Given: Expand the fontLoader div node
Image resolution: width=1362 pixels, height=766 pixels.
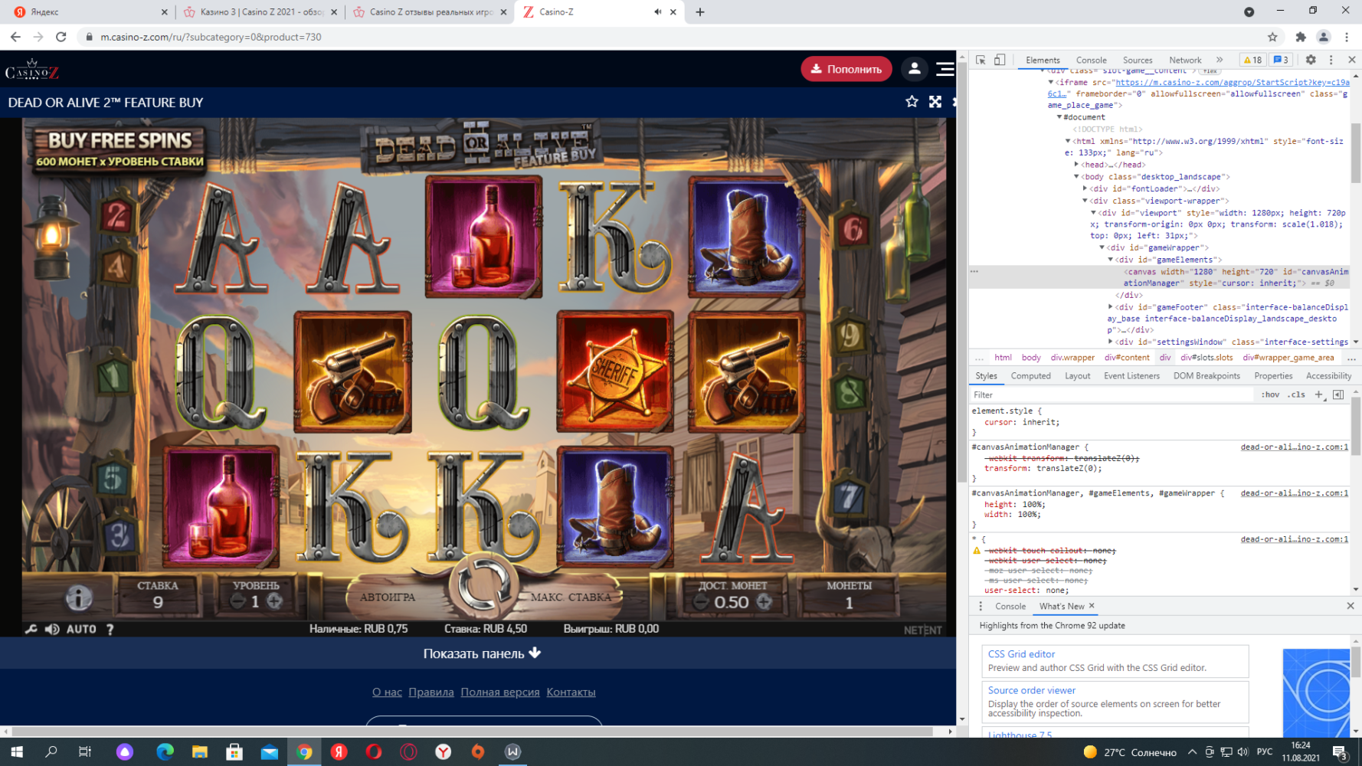Looking at the screenshot, I should click(1085, 188).
